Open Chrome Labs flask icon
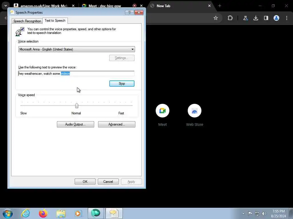Screen dimensions: 293x219 (x=245, y=18)
